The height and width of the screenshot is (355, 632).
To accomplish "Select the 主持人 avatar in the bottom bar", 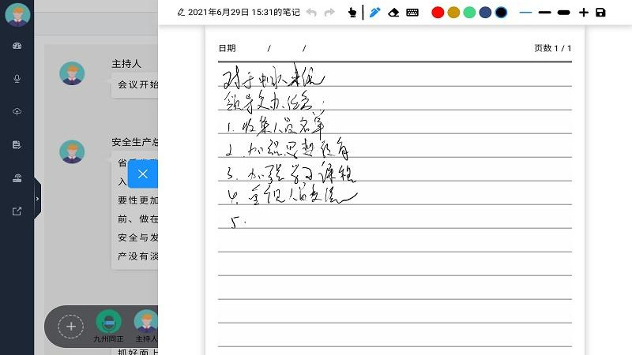I will pyautogui.click(x=146, y=322).
